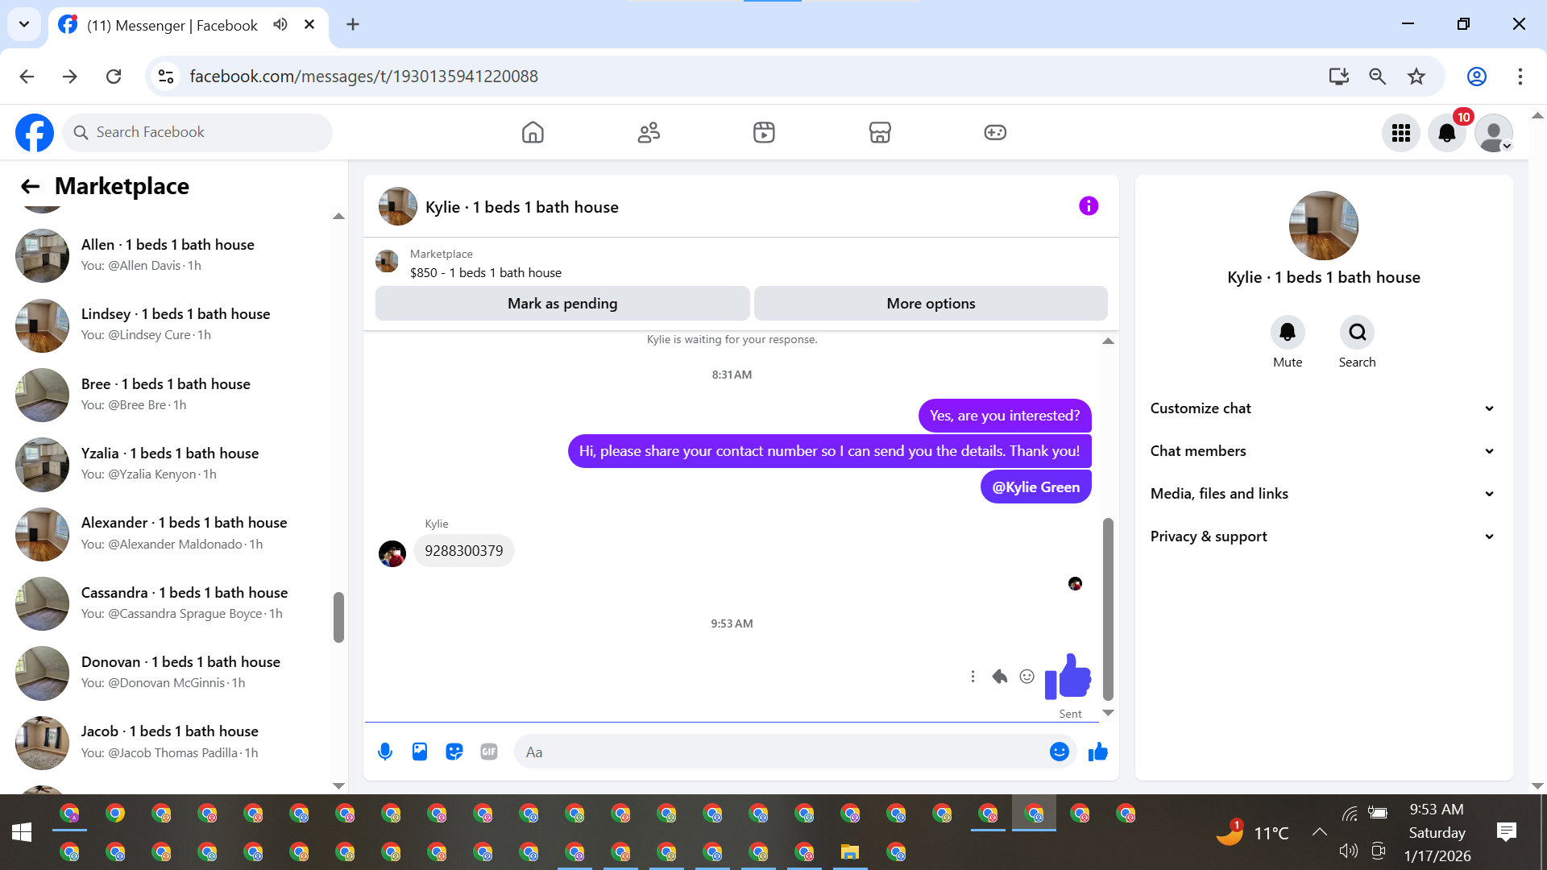The image size is (1547, 870).
Task: Click More options button
Action: click(x=931, y=304)
